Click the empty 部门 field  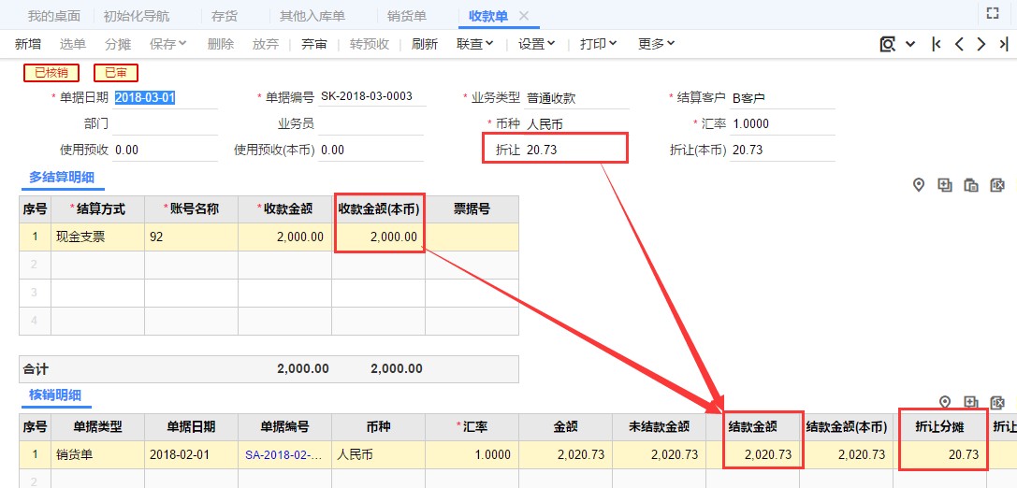point(166,123)
